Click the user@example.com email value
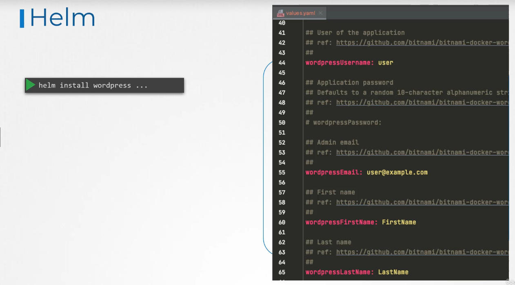 click(x=397, y=172)
